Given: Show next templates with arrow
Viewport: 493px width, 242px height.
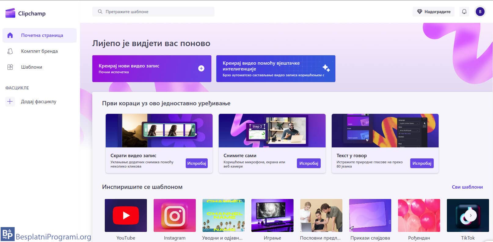Looking at the screenshot, I should 471,215.
